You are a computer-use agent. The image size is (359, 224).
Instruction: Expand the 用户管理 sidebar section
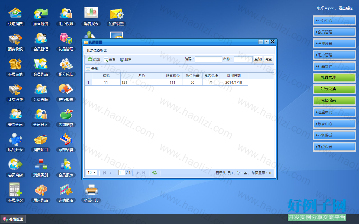tap(334, 55)
